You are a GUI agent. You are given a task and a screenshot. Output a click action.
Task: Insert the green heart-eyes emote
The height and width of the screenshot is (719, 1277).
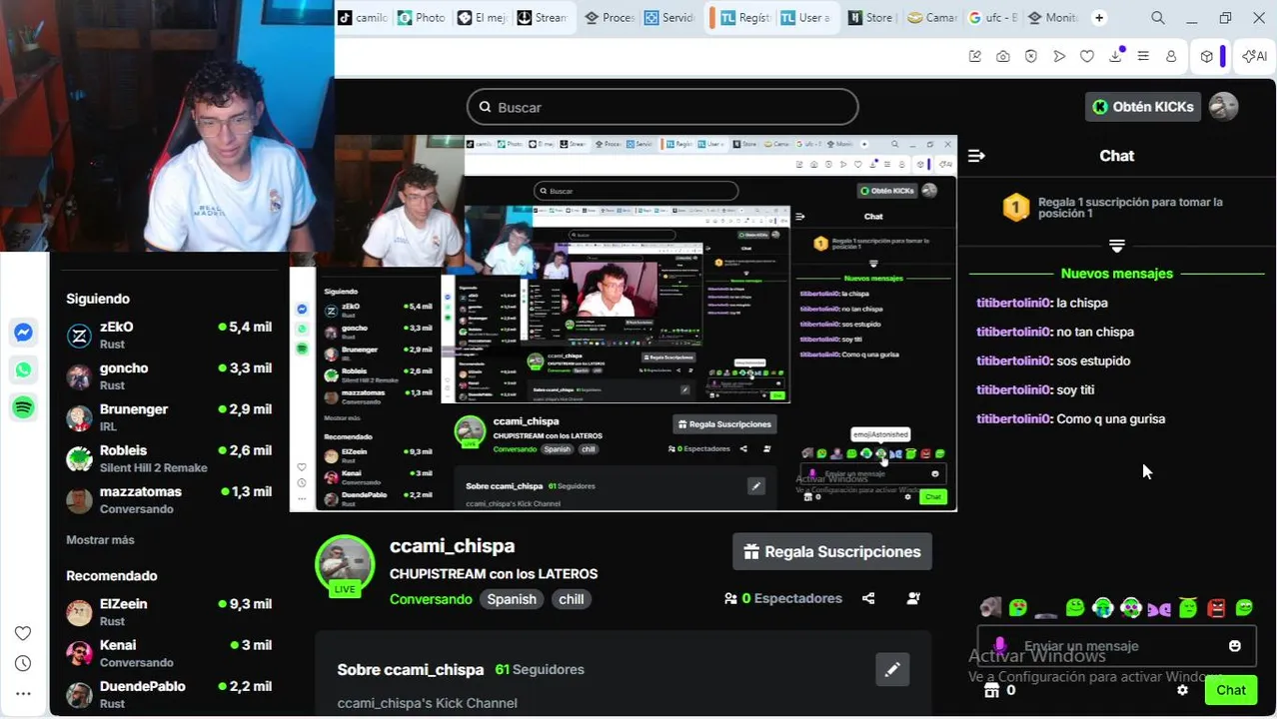(x=1018, y=607)
